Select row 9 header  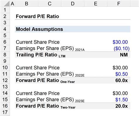[5, 61]
